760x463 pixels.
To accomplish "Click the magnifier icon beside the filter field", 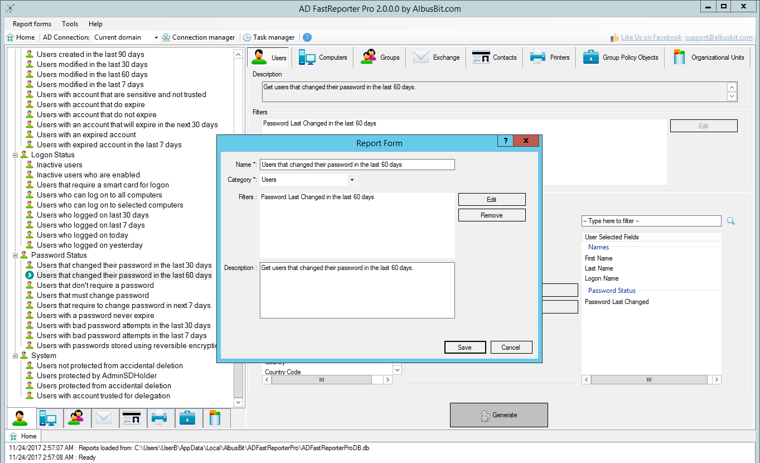I will pyautogui.click(x=731, y=221).
